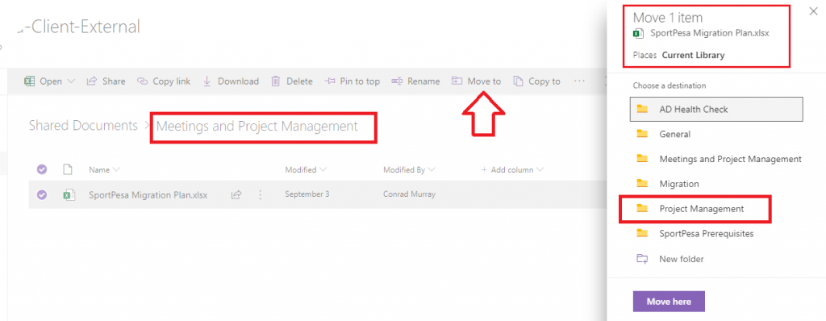Click Move to in the command bar
The width and height of the screenshot is (826, 321).
pos(476,81)
